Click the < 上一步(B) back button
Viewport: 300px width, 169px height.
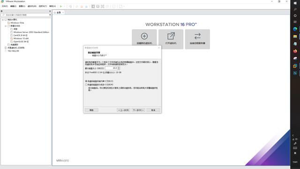[124, 110]
